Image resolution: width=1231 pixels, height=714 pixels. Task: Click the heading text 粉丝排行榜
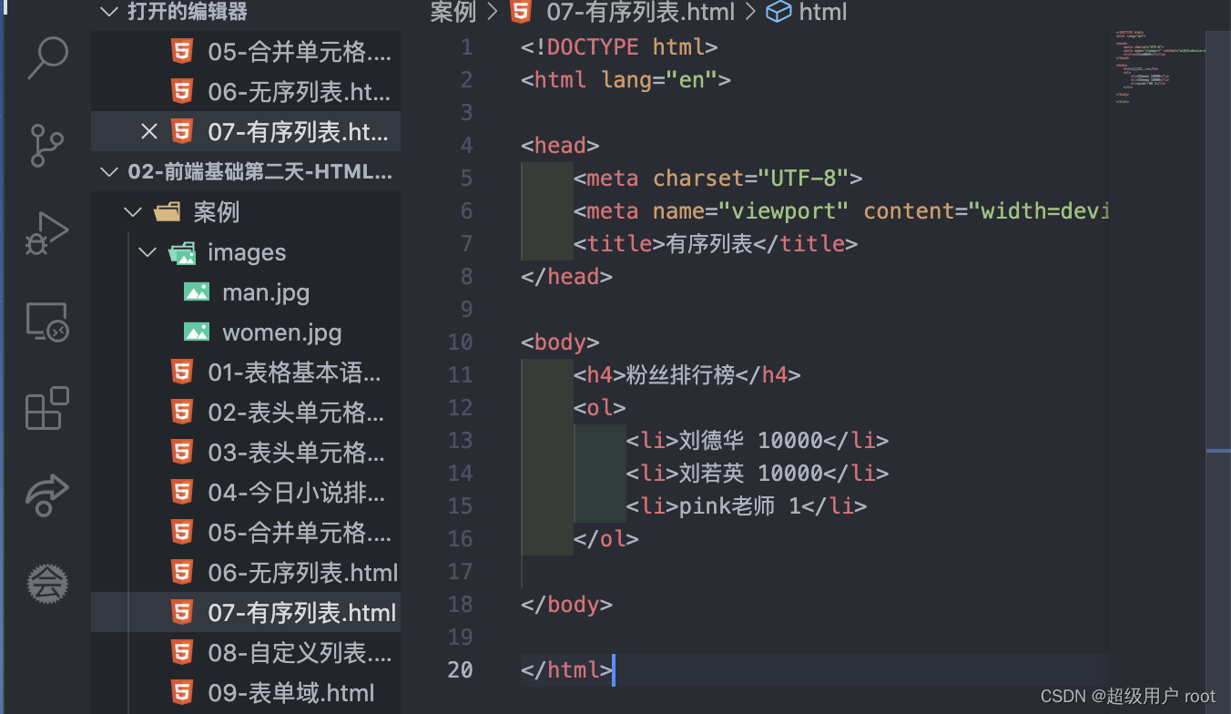[680, 374]
